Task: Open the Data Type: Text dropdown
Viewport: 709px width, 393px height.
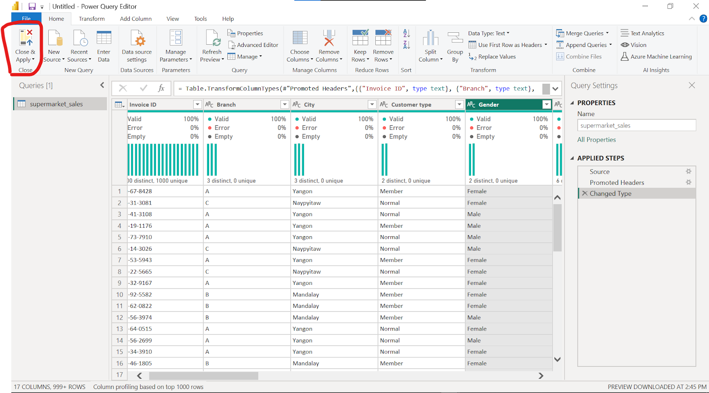Action: pos(489,33)
